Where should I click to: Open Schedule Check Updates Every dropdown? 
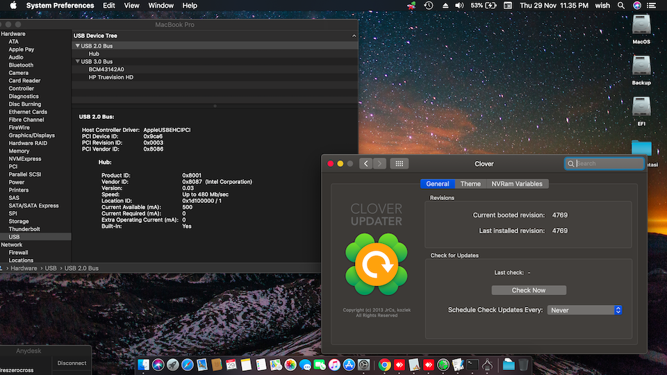click(x=585, y=310)
